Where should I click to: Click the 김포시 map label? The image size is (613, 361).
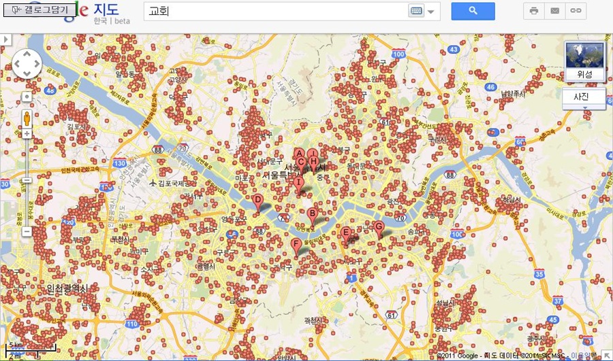point(76,126)
